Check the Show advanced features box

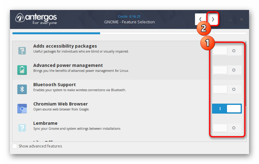(15, 146)
